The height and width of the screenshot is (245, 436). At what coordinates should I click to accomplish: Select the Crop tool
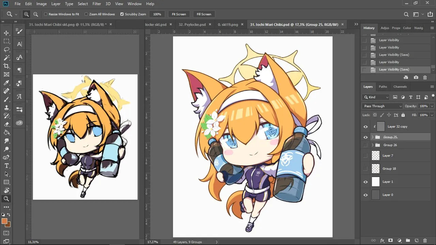coord(6,66)
